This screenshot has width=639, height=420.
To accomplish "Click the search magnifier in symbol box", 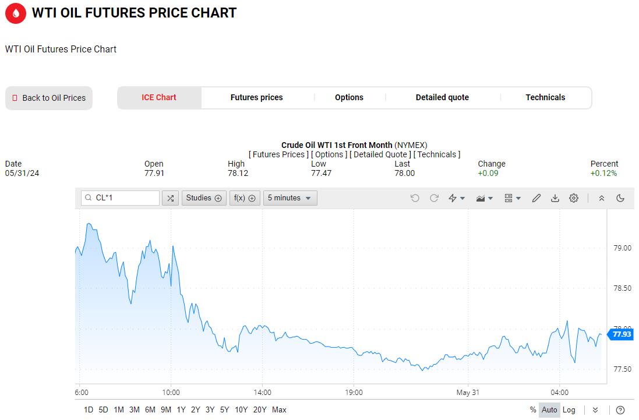I will (88, 198).
